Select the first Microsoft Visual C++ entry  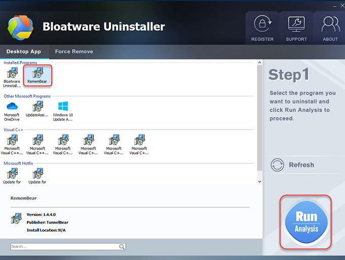coord(12,144)
